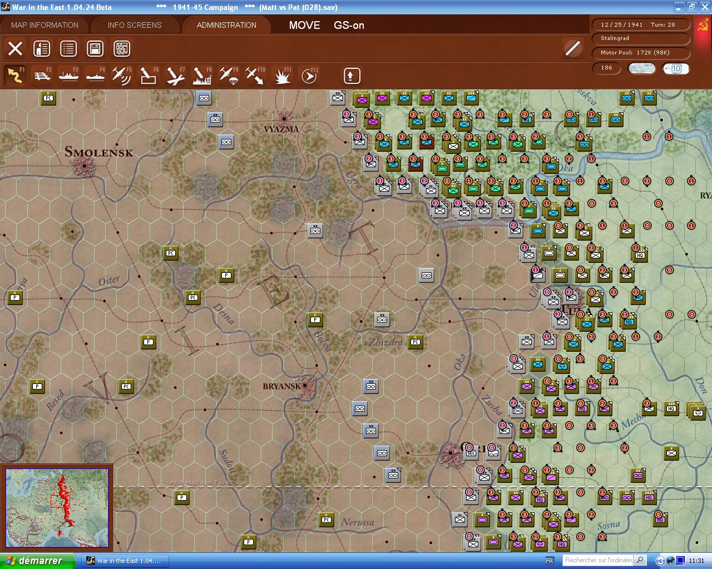712x569 pixels.
Task: Select the F4 amphibious transport ship icon
Action: pos(95,75)
